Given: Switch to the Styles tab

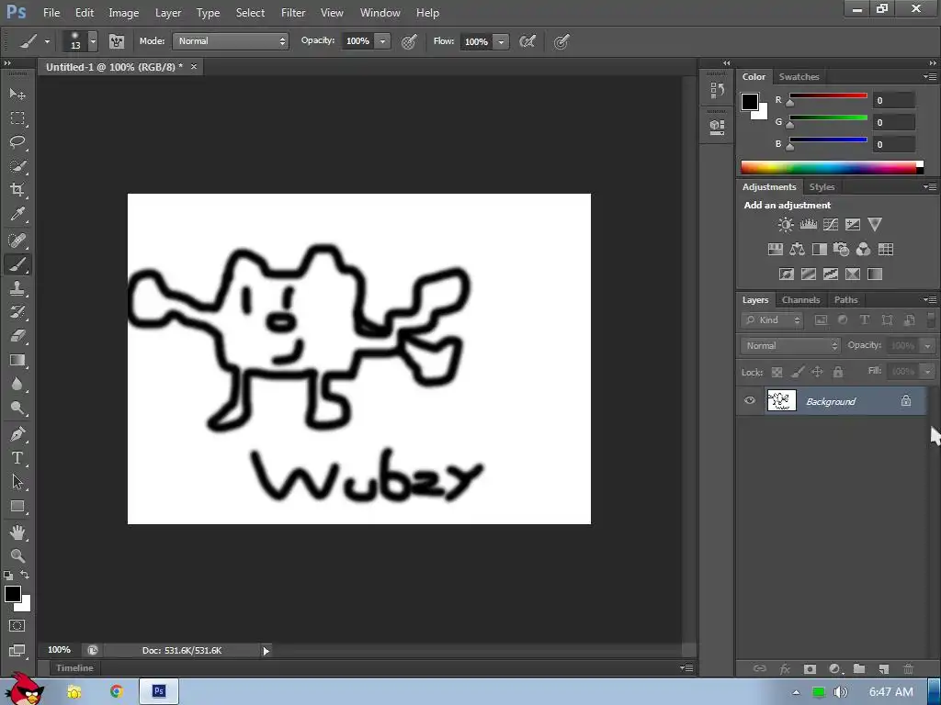Looking at the screenshot, I should point(822,187).
